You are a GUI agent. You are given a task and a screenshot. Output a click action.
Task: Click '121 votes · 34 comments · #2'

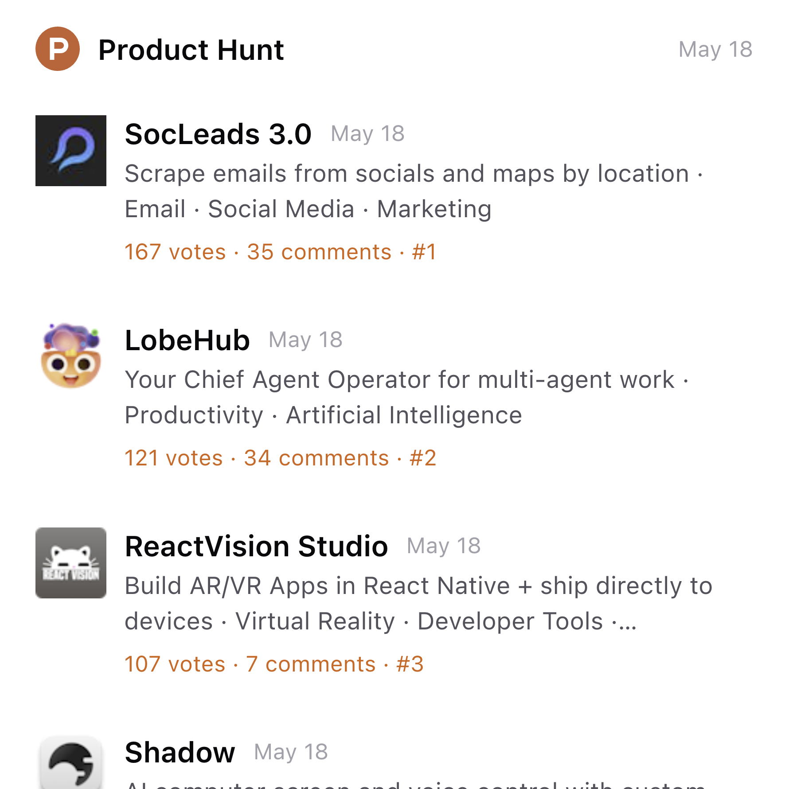click(x=281, y=458)
